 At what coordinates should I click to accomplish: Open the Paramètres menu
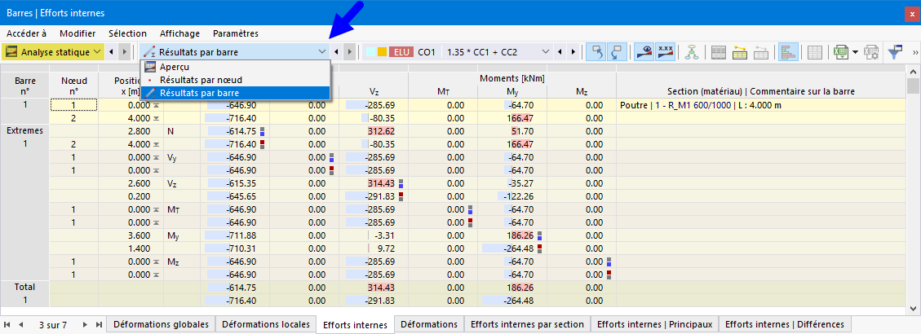pyautogui.click(x=236, y=33)
